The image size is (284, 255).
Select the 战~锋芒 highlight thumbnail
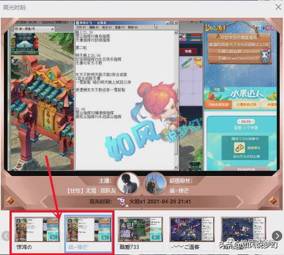(x=88, y=234)
